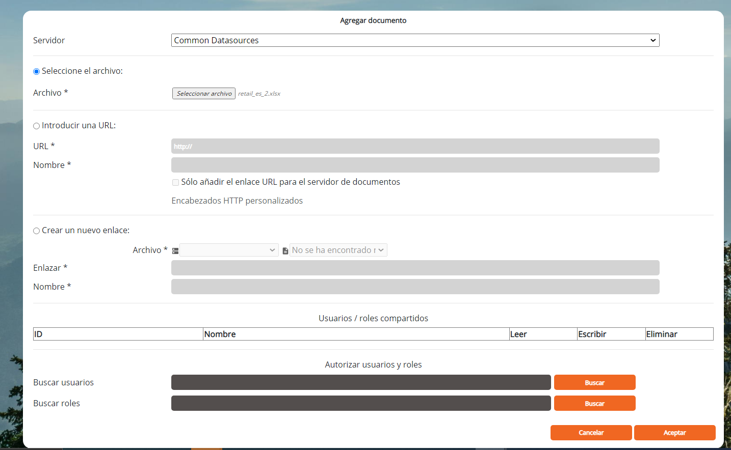Screen dimensions: 731x450
Task: Click the document icon next to file dropdown
Action: point(285,251)
